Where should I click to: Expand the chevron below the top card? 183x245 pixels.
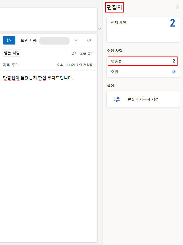point(100,29)
